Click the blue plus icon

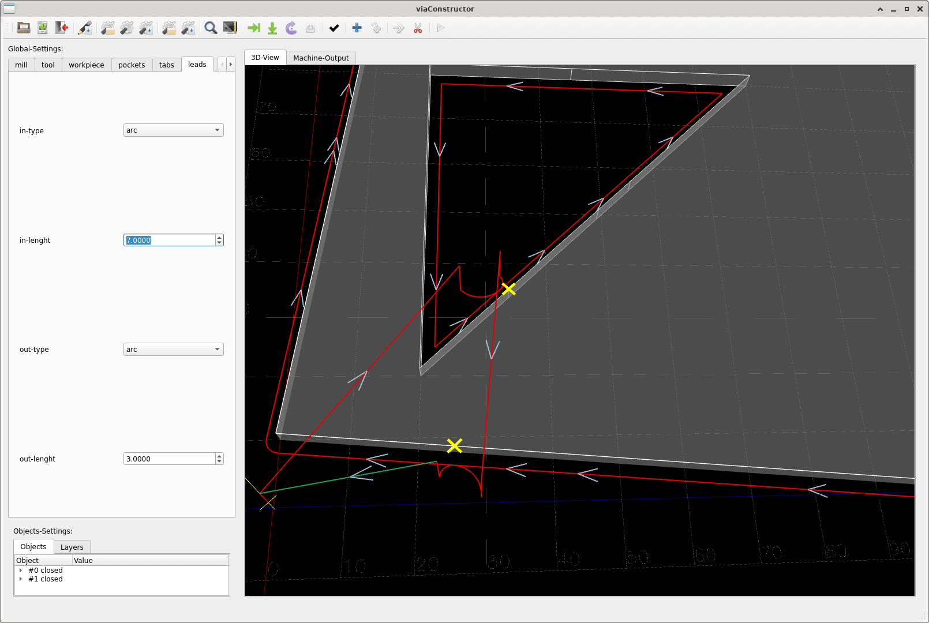357,28
